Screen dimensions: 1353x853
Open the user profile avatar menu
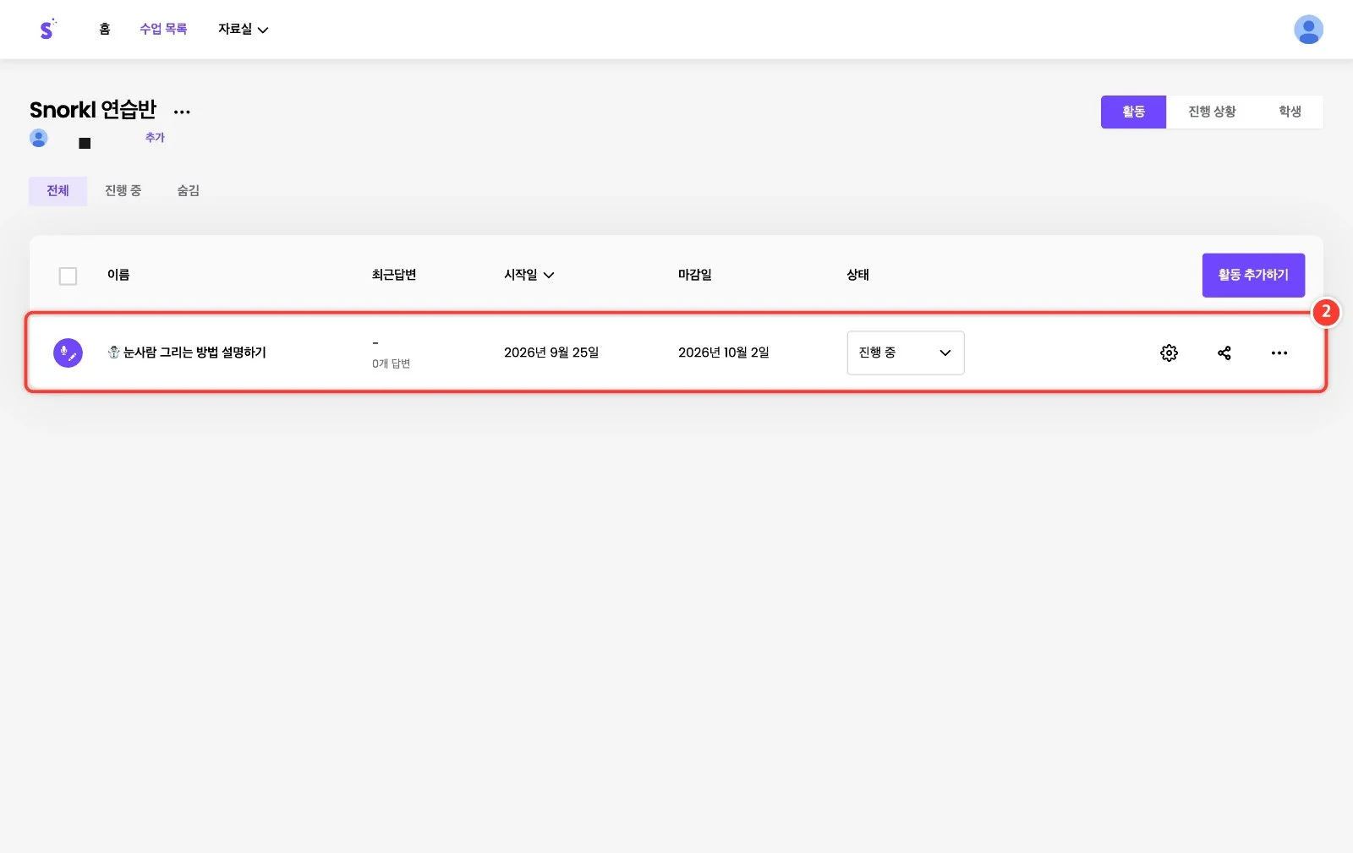[1308, 30]
